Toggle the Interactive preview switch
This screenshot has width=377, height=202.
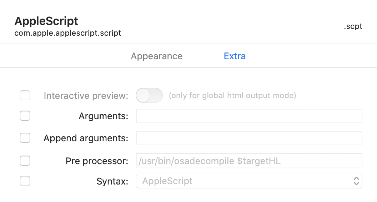[x=149, y=96]
